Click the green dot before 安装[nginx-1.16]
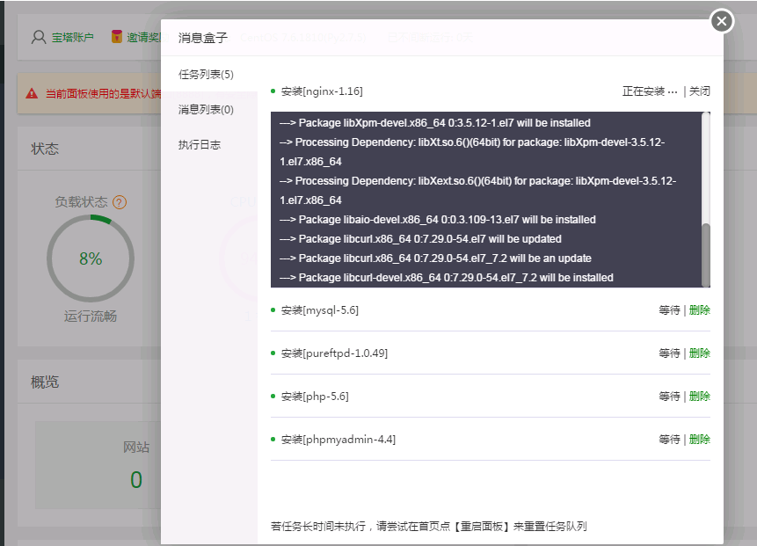Viewport: 757px width, 546px height. [x=273, y=91]
